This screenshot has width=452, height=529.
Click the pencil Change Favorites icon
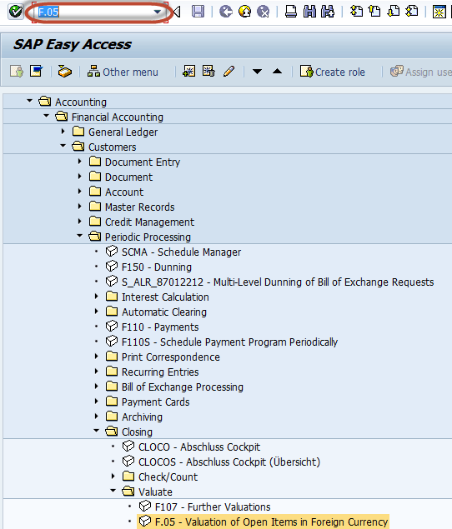coord(229,72)
